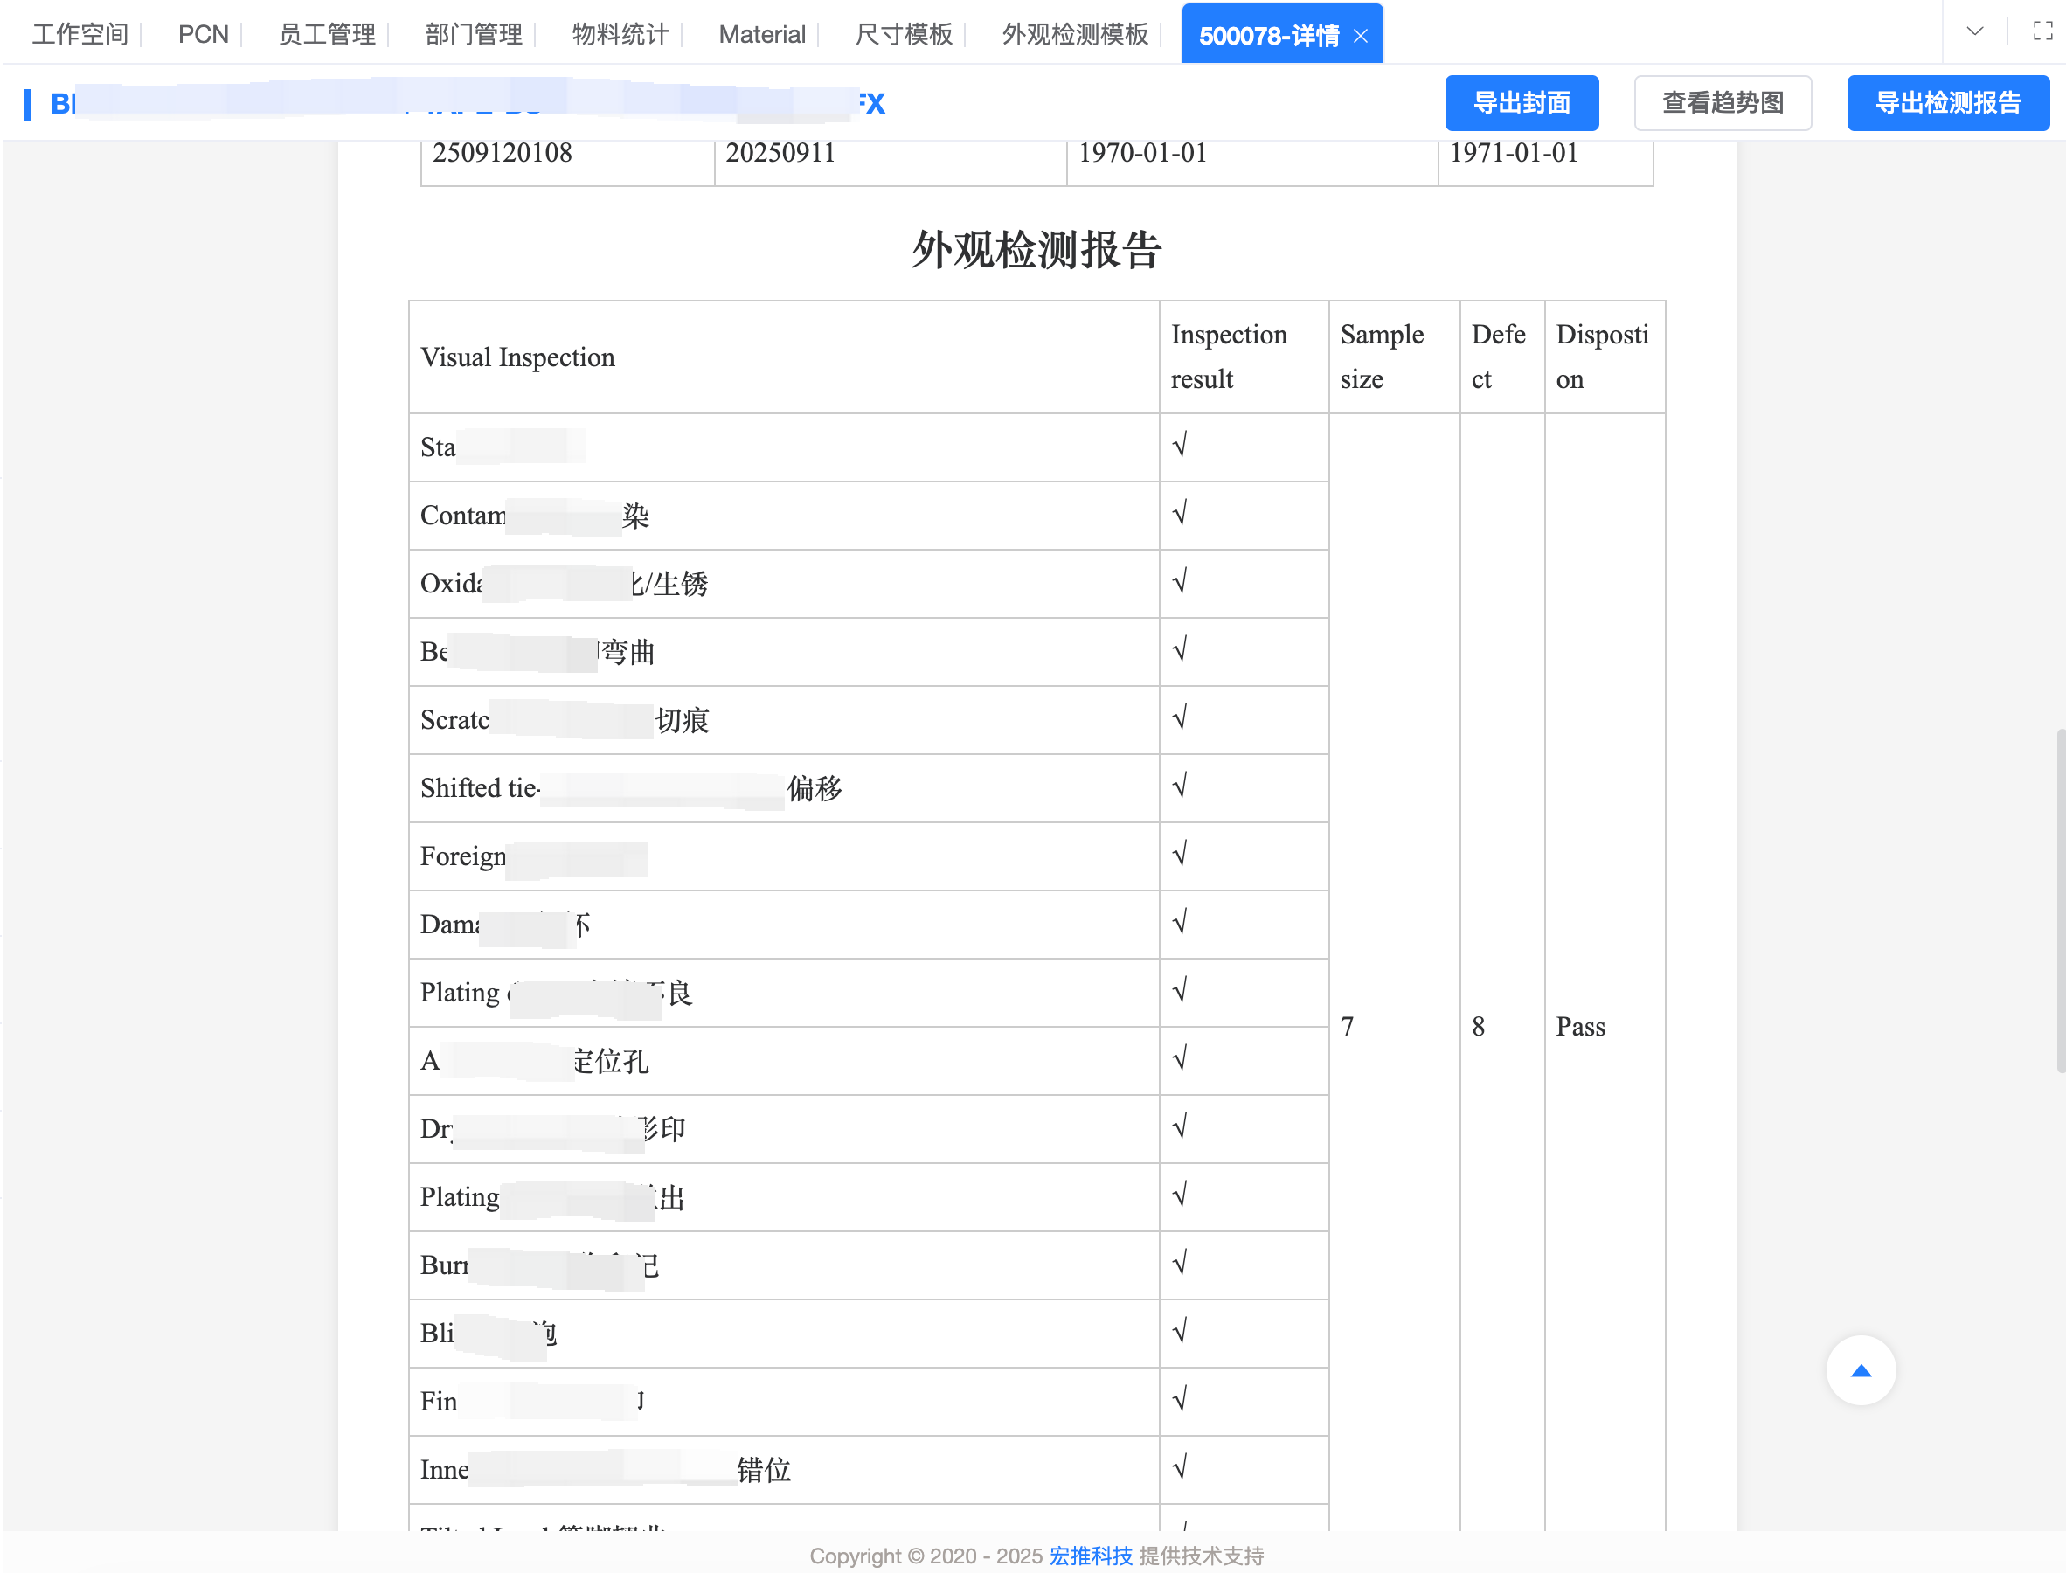This screenshot has width=2066, height=1573.
Task: Switch to the 工作空间 tab
Action: tap(80, 35)
